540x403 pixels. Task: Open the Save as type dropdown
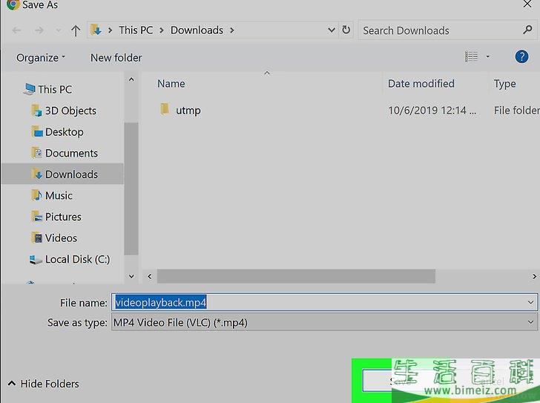tap(530, 323)
